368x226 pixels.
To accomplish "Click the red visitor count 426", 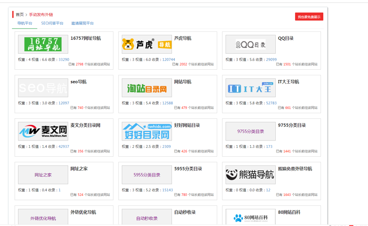I will pos(184,152).
